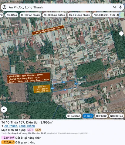Switch map layer using map thumbnail
This screenshot has width=125, height=145.
[121, 15]
